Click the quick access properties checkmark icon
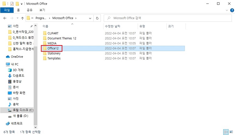Viewport: 235px width, 135px height. click(x=12, y=3)
